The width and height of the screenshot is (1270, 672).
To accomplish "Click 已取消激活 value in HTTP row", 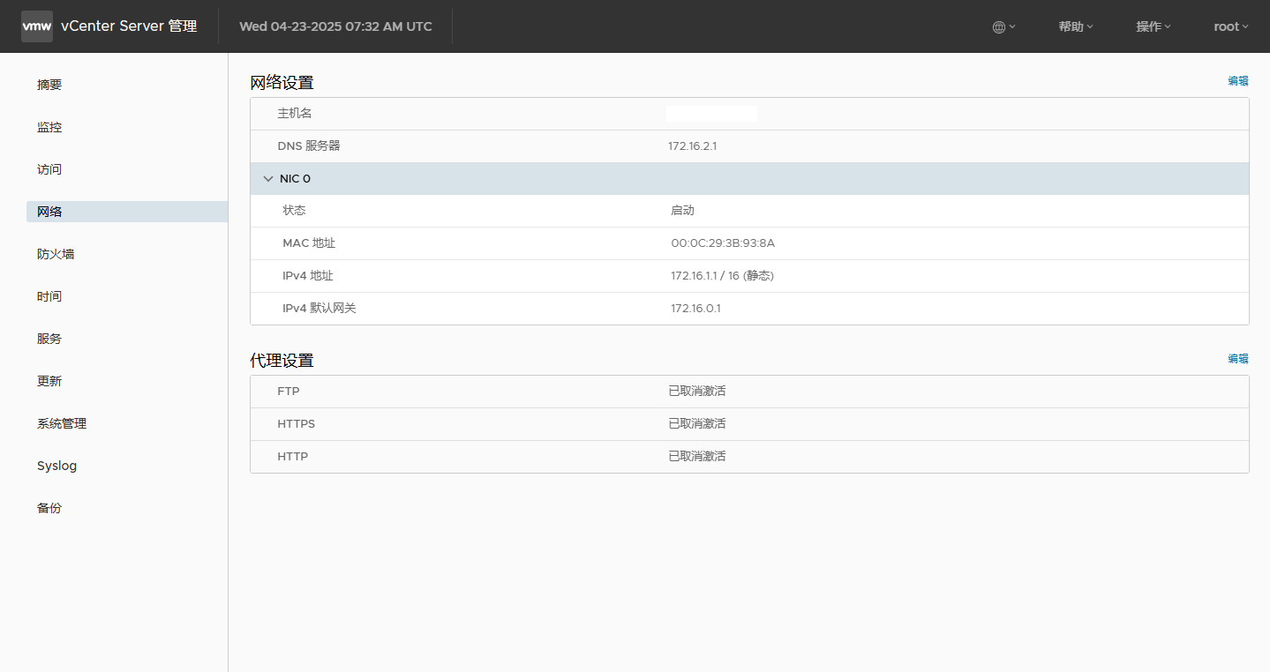I will 696,457.
